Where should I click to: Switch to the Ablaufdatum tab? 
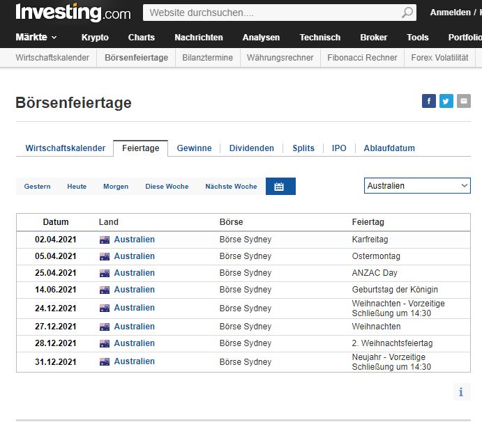click(389, 148)
